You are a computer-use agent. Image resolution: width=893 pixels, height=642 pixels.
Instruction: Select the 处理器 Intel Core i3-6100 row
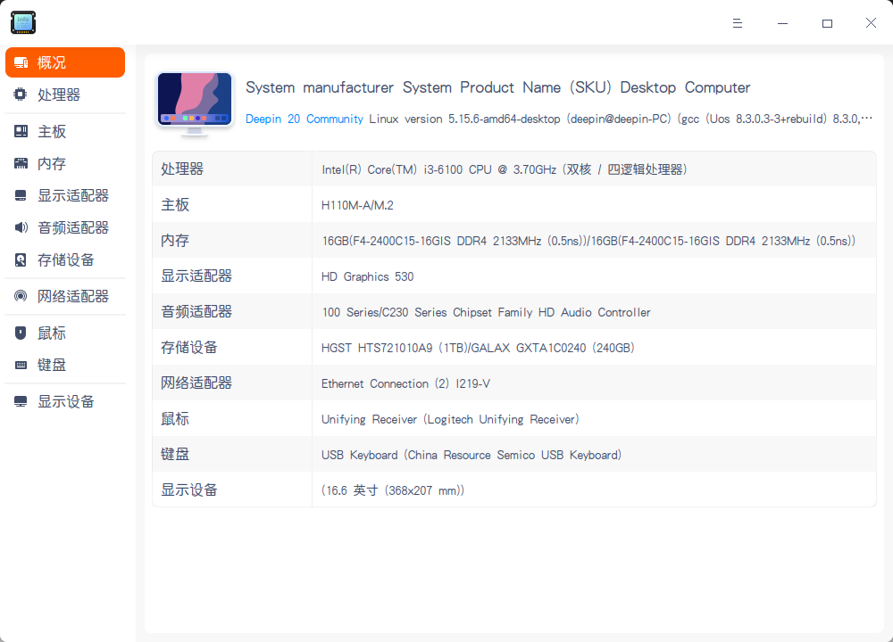click(513, 169)
